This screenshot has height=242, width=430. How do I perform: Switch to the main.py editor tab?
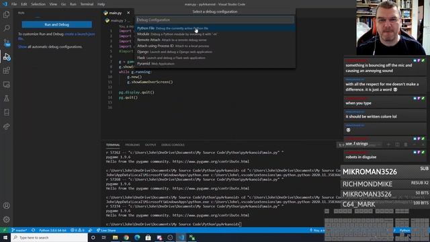point(115,13)
